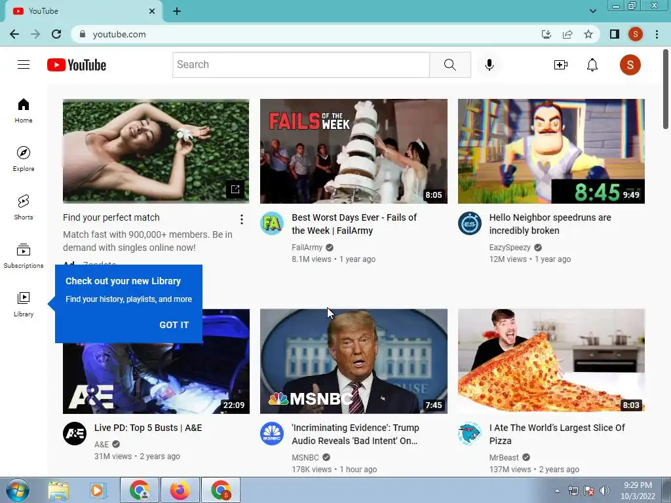Open the notifications bell
Viewport: 671px width, 503px height.
pos(592,65)
